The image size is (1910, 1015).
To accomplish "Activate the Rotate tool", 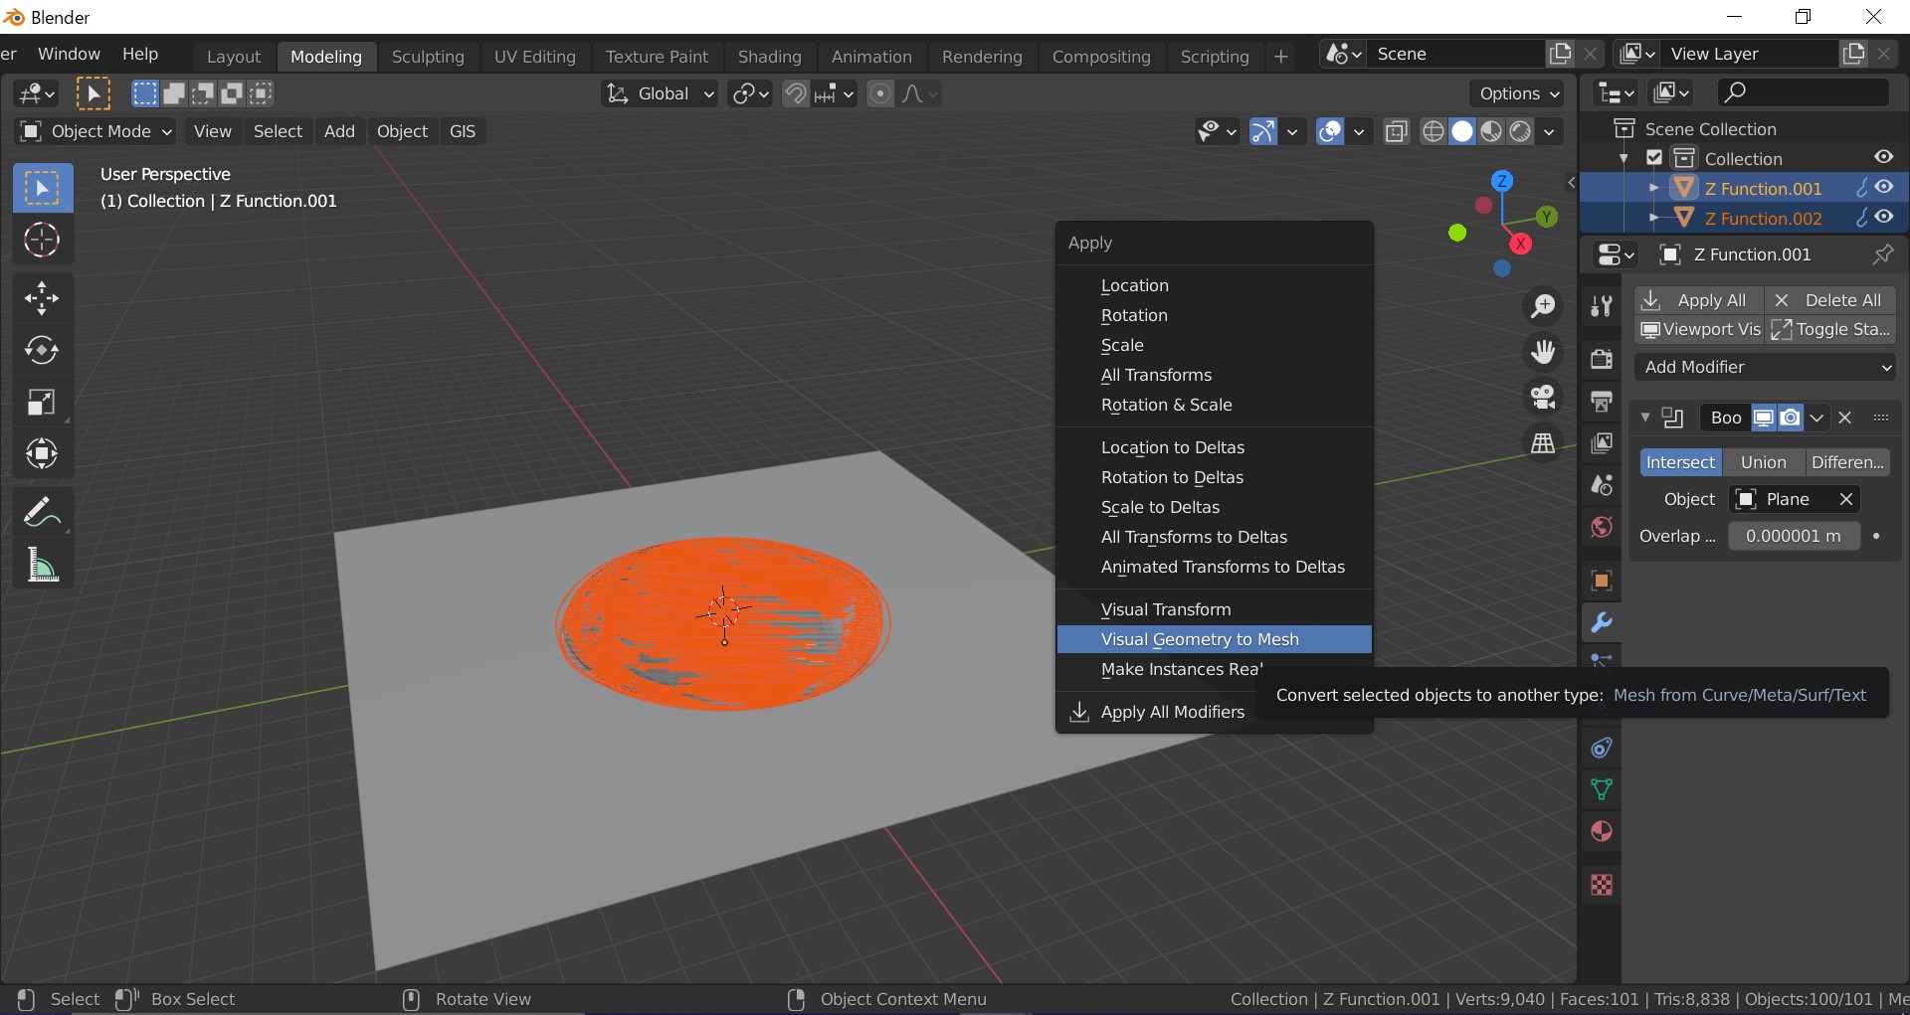I will point(42,350).
